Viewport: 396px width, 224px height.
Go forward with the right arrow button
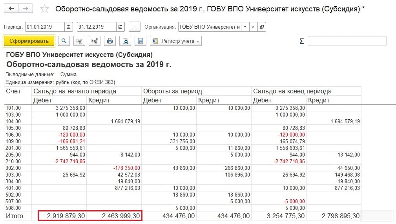coord(26,9)
